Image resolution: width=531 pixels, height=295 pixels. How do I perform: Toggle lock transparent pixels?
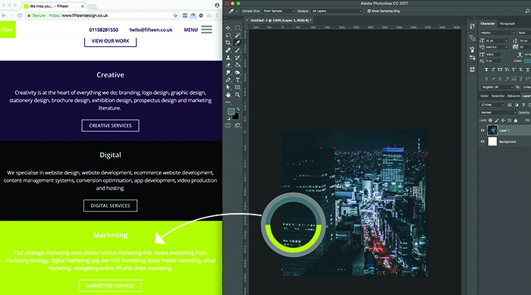tap(490, 121)
